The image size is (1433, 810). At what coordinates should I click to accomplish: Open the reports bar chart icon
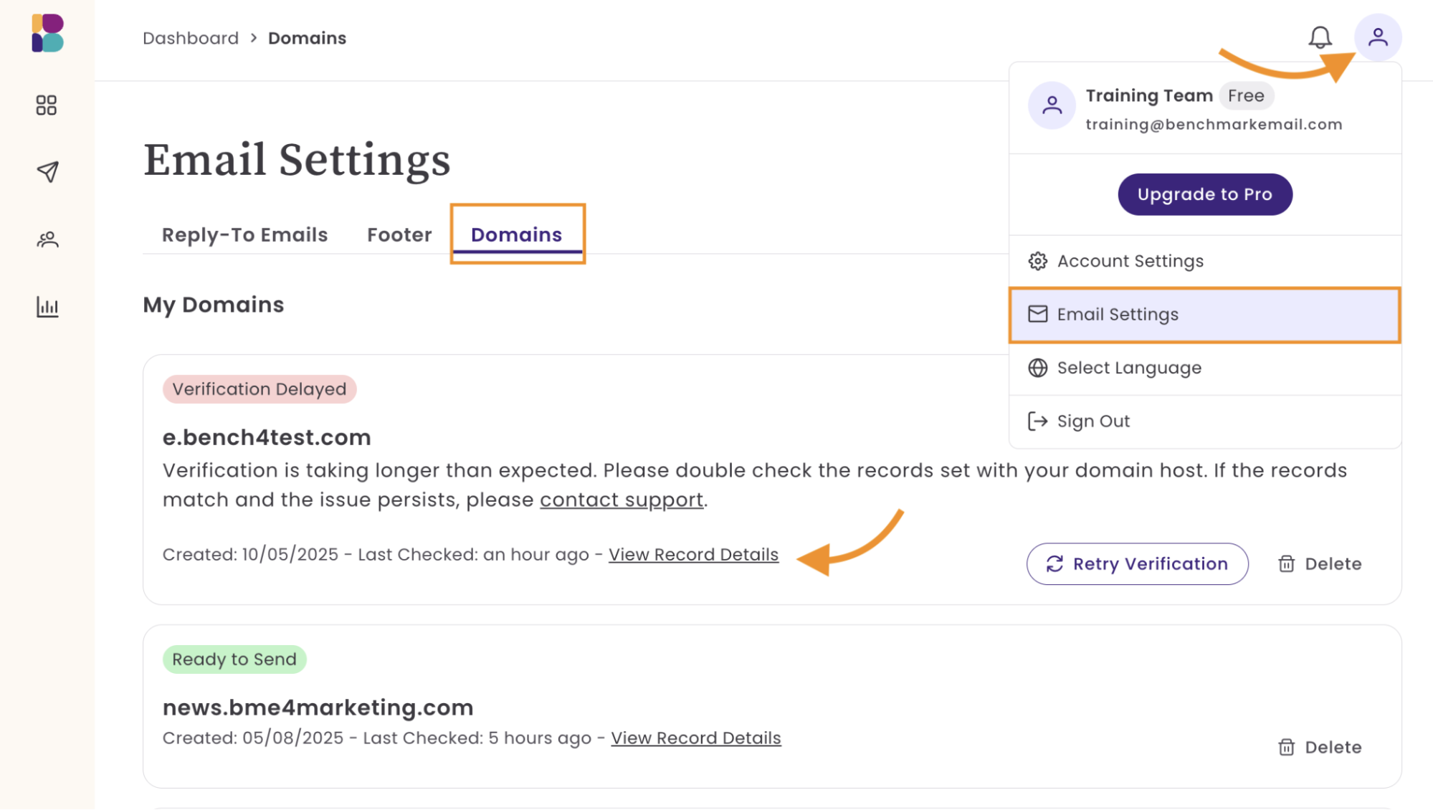pyautogui.click(x=47, y=307)
